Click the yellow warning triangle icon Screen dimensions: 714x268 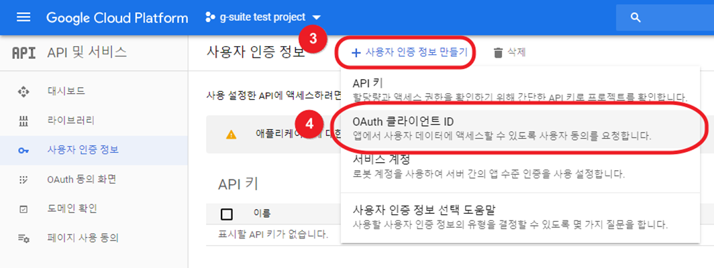click(x=232, y=134)
